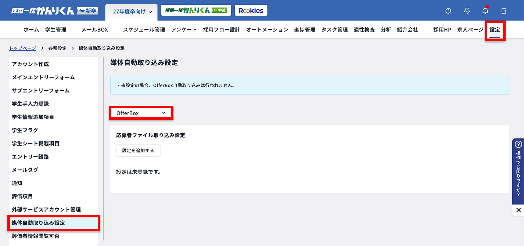Open the Rookies product button
The image size is (524, 246).
[251, 11]
